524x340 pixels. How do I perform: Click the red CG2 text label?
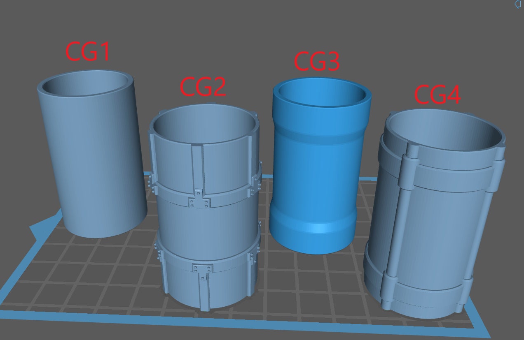[x=203, y=87]
